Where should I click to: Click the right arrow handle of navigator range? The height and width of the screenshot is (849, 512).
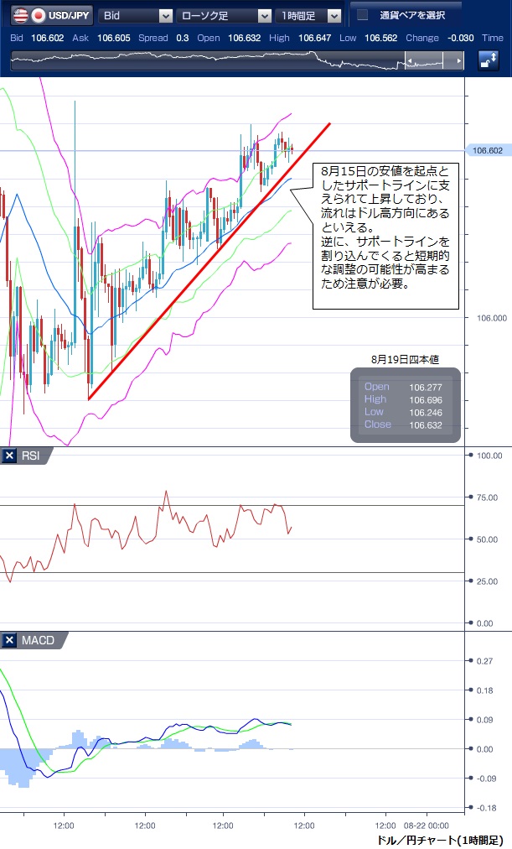tap(458, 61)
